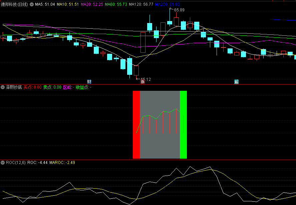Click the 解 unlock event marker icon
The width and height of the screenshot is (296, 205).
pos(236,81)
